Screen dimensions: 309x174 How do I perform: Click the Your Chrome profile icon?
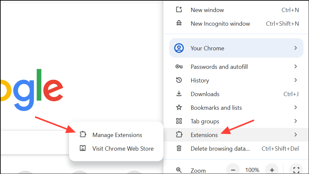pos(179,48)
